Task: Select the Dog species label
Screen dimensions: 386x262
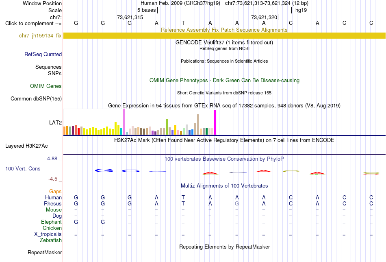Action: (x=57, y=216)
